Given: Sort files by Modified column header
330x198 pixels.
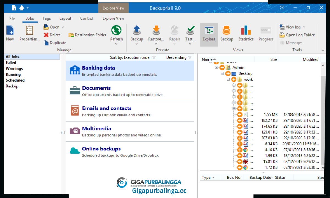Looking at the screenshot, I should (299, 59).
